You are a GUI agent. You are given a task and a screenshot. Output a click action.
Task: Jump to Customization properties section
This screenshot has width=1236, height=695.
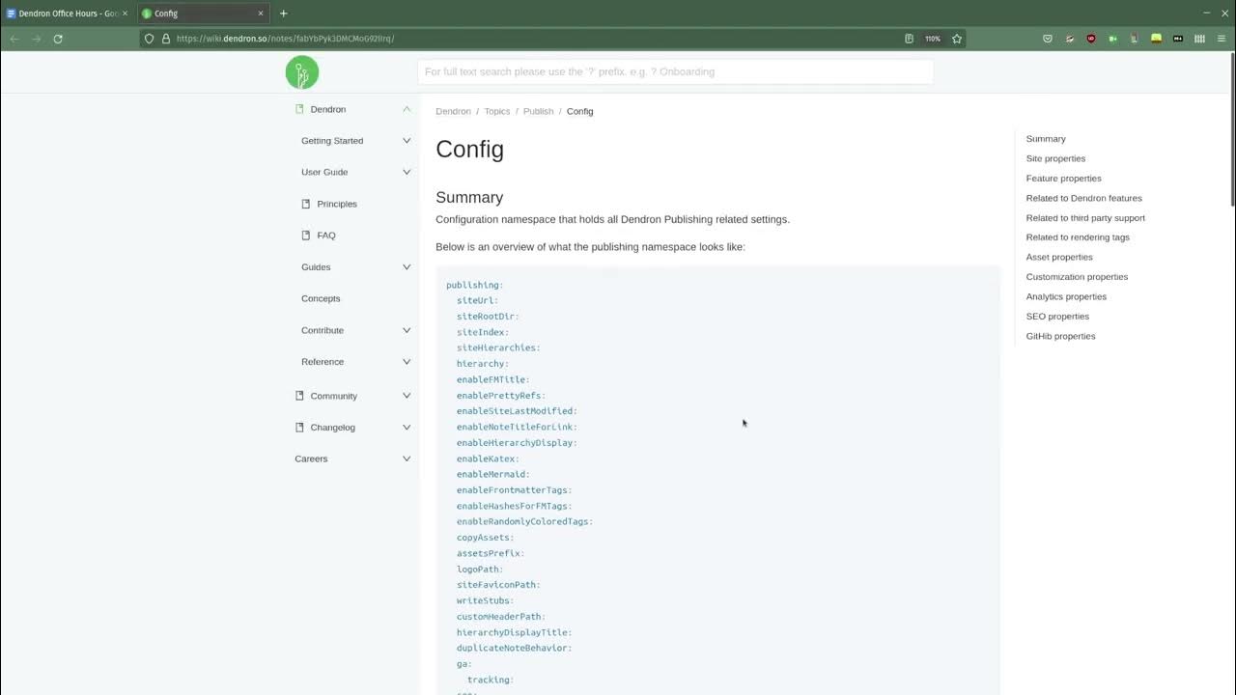pyautogui.click(x=1077, y=277)
